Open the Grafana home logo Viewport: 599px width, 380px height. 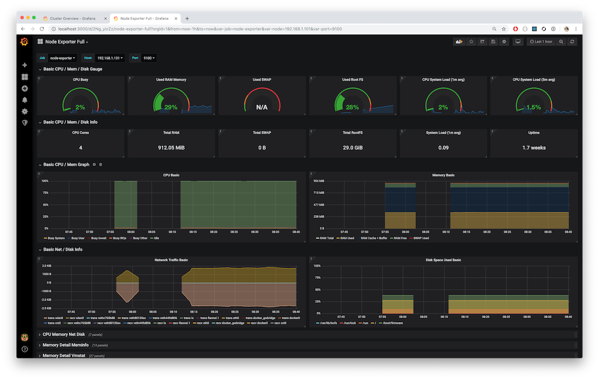pyautogui.click(x=25, y=42)
